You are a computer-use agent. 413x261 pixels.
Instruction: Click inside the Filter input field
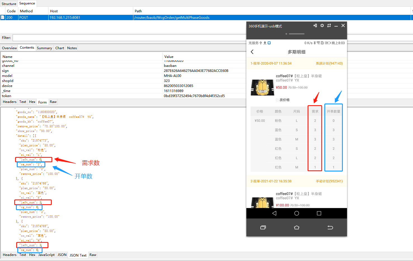(129, 37)
